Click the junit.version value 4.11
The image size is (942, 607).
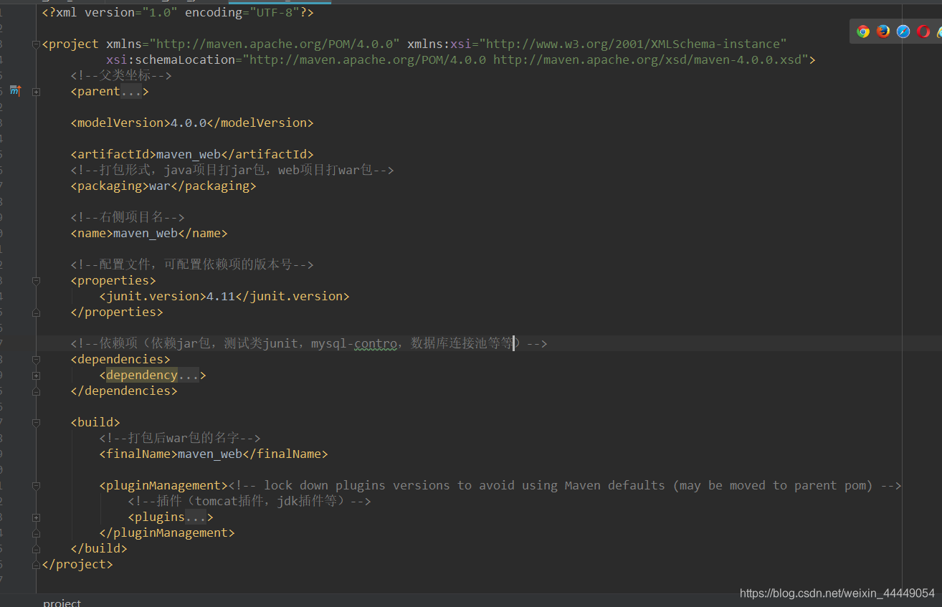(221, 296)
